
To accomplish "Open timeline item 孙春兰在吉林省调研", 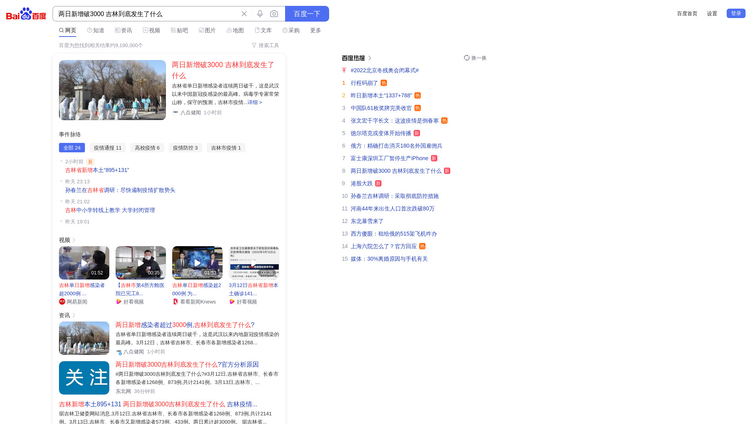I will pos(120,190).
